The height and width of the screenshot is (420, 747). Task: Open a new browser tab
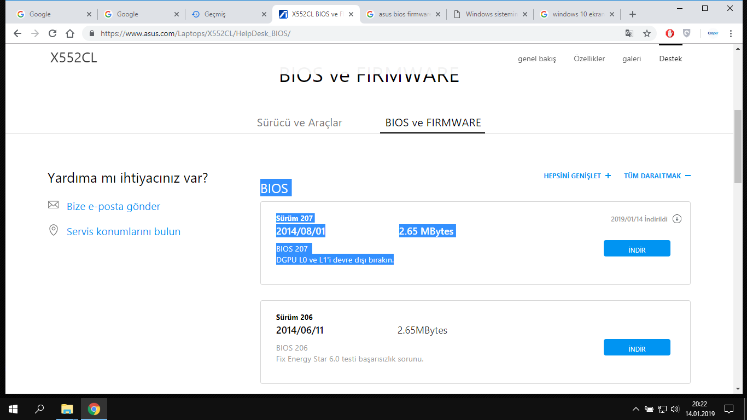[633, 14]
